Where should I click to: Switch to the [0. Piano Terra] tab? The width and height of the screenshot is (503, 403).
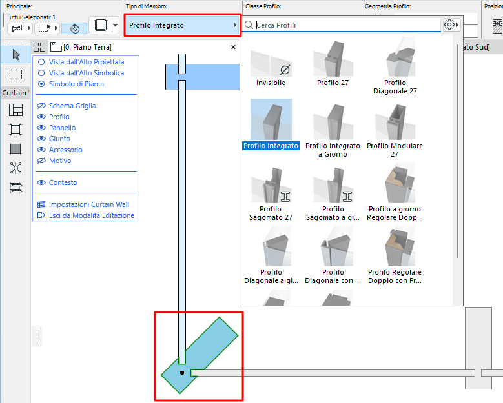pyautogui.click(x=87, y=47)
